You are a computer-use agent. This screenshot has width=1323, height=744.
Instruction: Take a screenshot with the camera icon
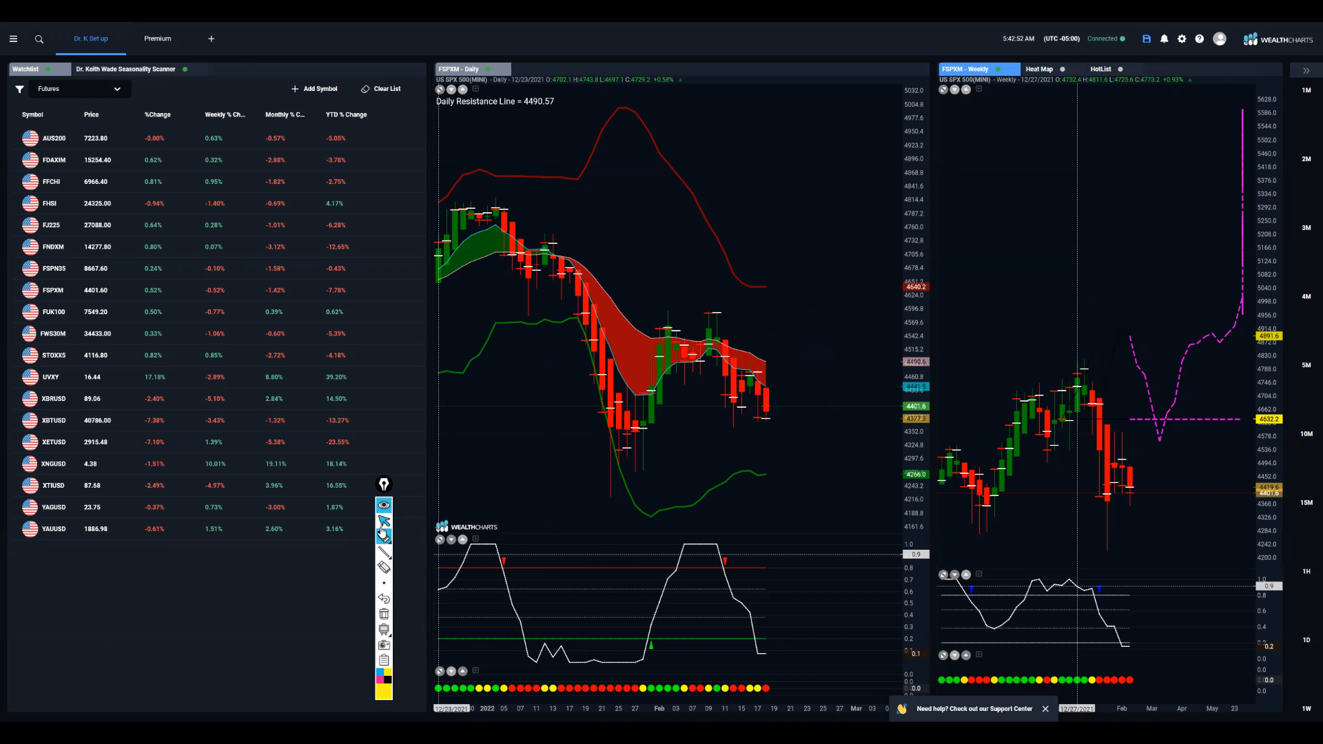pyautogui.click(x=384, y=645)
